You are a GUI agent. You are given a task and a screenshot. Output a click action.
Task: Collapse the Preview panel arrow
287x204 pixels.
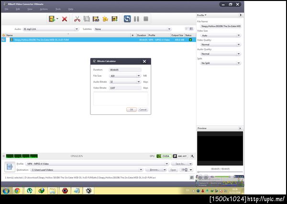pos(240,128)
